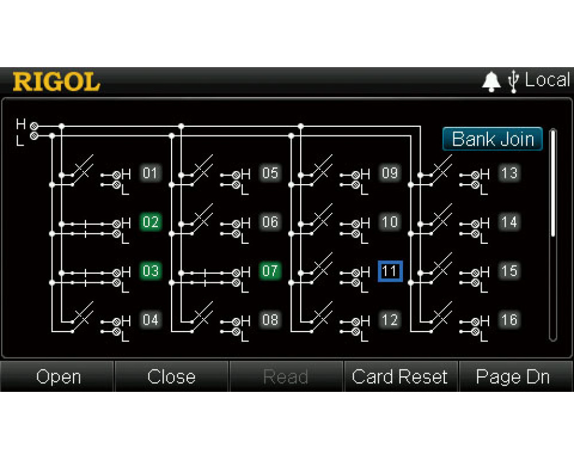The height and width of the screenshot is (459, 574).
Task: Toggle the green channel 07 label
Action: click(270, 271)
